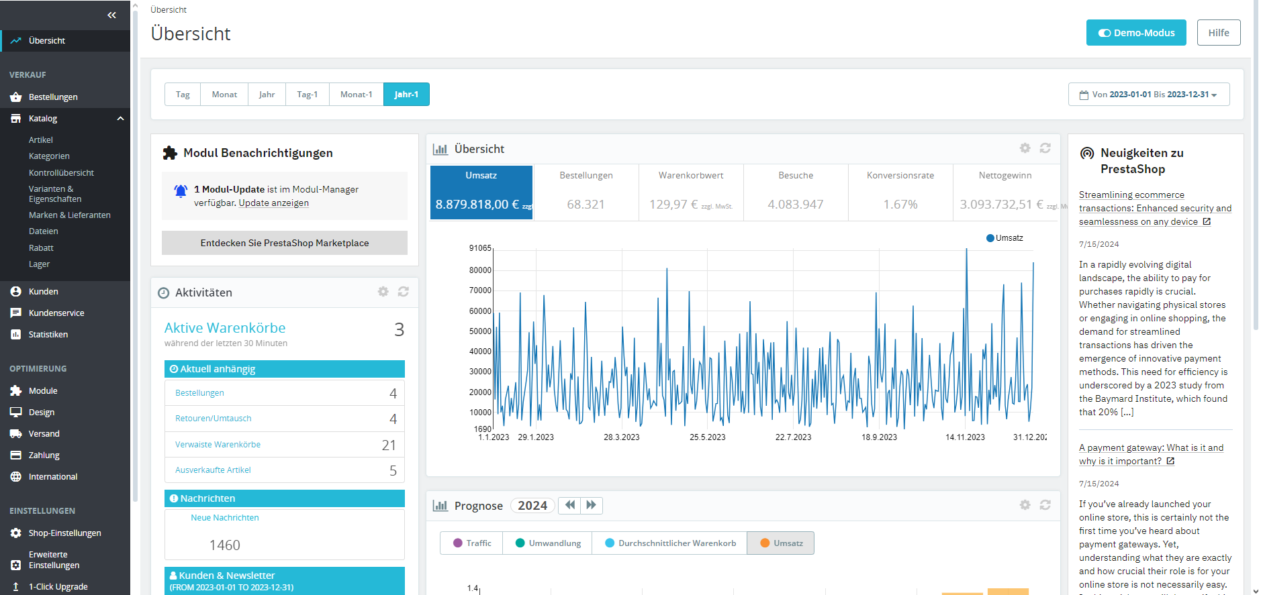Open settings gear in Übersicht chart panel
The width and height of the screenshot is (1261, 595).
coord(1025,148)
